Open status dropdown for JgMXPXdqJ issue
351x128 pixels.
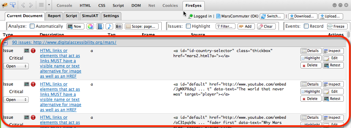[16, 100]
